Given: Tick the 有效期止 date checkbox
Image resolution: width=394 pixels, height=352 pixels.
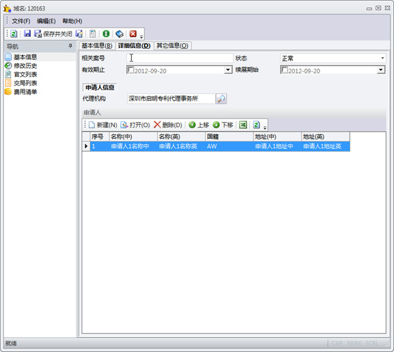Looking at the screenshot, I should pos(131,70).
